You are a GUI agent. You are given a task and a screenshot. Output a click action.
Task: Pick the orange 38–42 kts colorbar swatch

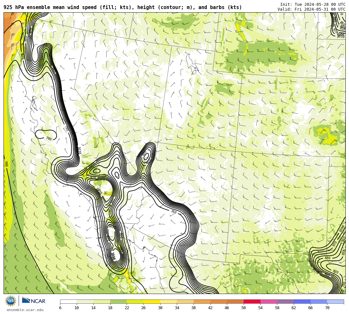pyautogui.click(x=202, y=301)
